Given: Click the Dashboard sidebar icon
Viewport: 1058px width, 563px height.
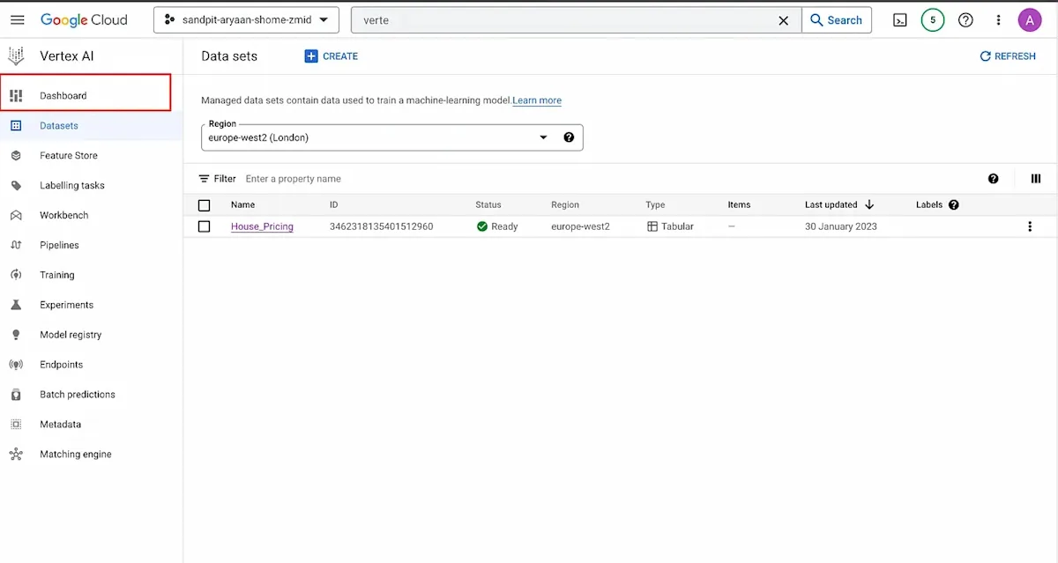Looking at the screenshot, I should (16, 95).
